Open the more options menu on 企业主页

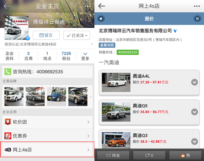coord(87,6)
